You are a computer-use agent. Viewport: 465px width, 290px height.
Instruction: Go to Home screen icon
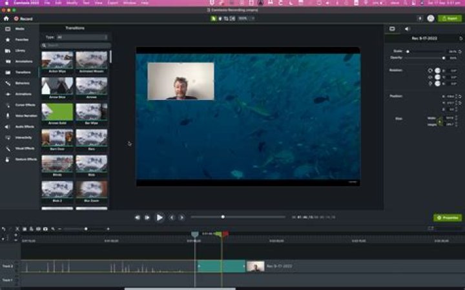coord(6,19)
